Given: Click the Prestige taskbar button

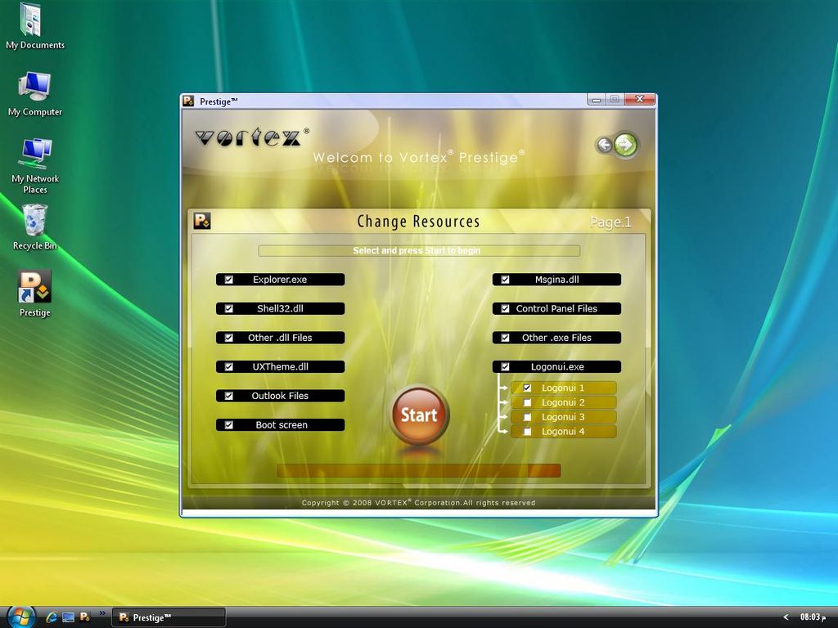Looking at the screenshot, I should [x=169, y=617].
